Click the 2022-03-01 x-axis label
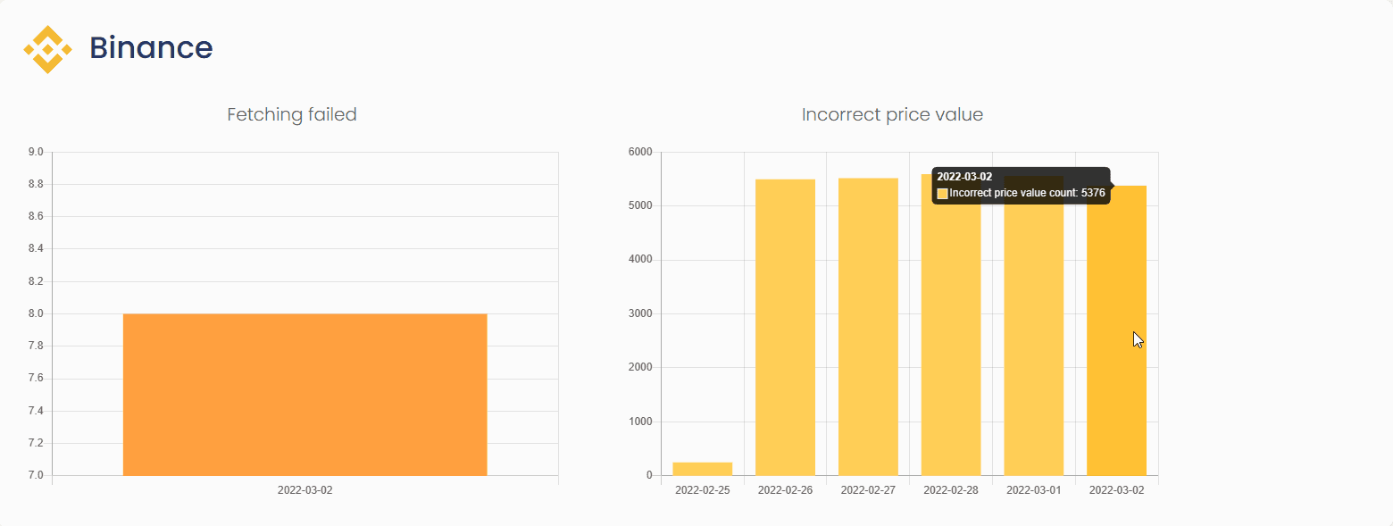Screen dimensions: 1393x526 click(1033, 490)
